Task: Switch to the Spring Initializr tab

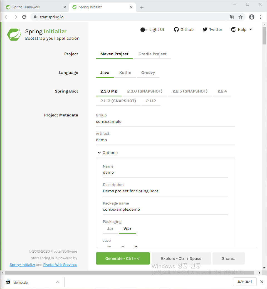Action: 102,7
